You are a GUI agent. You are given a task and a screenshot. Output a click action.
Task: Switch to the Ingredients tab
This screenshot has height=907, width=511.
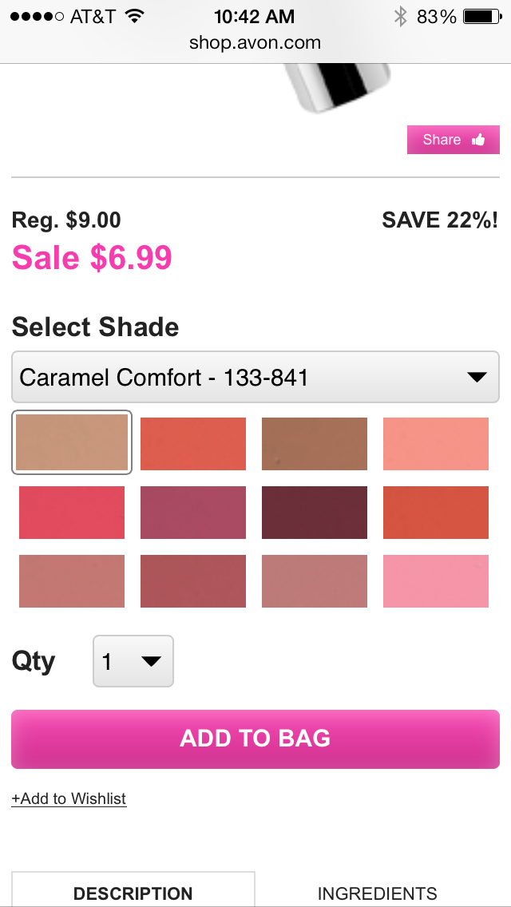[x=377, y=893]
